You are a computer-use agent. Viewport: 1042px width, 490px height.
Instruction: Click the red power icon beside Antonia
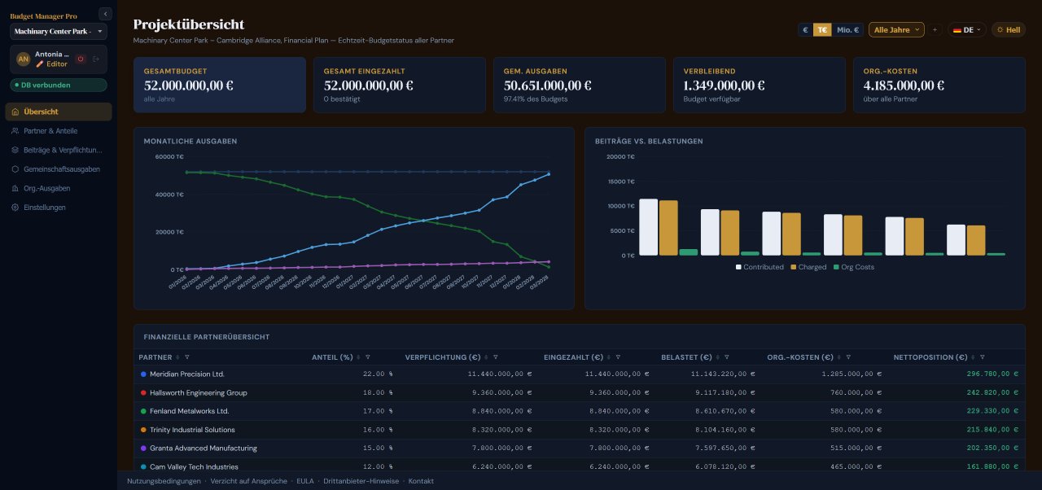pos(81,59)
